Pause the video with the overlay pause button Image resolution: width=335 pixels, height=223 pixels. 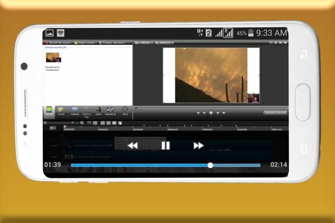point(165,145)
